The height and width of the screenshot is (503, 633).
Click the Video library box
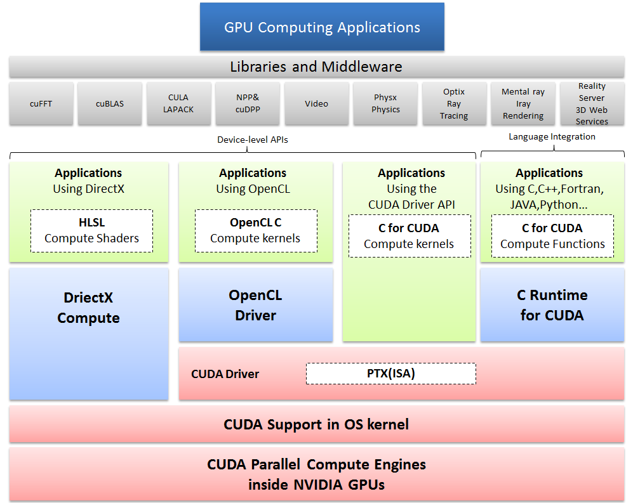[316, 103]
